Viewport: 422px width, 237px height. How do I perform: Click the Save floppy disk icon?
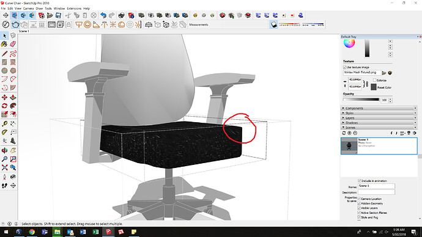tap(58, 15)
